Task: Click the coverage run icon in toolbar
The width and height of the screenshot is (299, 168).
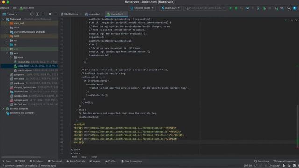Action: click(242, 8)
